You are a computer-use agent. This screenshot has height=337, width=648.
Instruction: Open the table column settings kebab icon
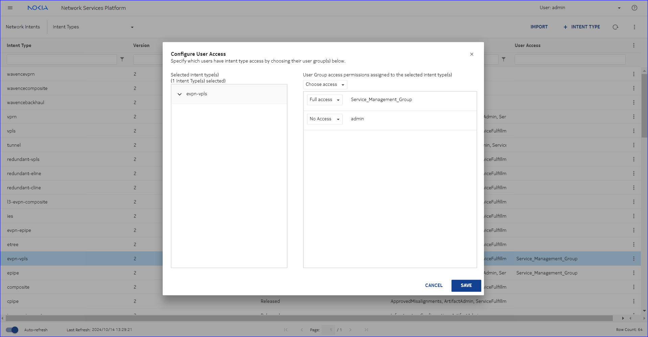click(x=633, y=45)
